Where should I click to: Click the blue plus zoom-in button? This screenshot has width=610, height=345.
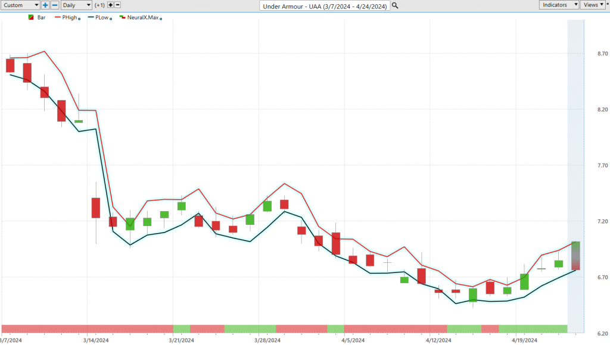pyautogui.click(x=45, y=5)
